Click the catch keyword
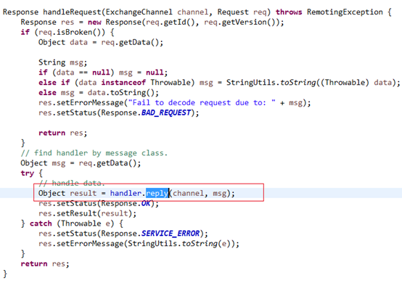The height and width of the screenshot is (283, 402). [x=41, y=223]
